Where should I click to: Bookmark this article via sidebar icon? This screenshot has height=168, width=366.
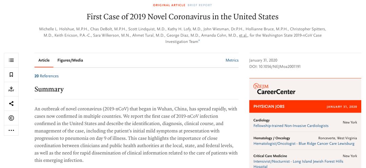tap(11, 75)
